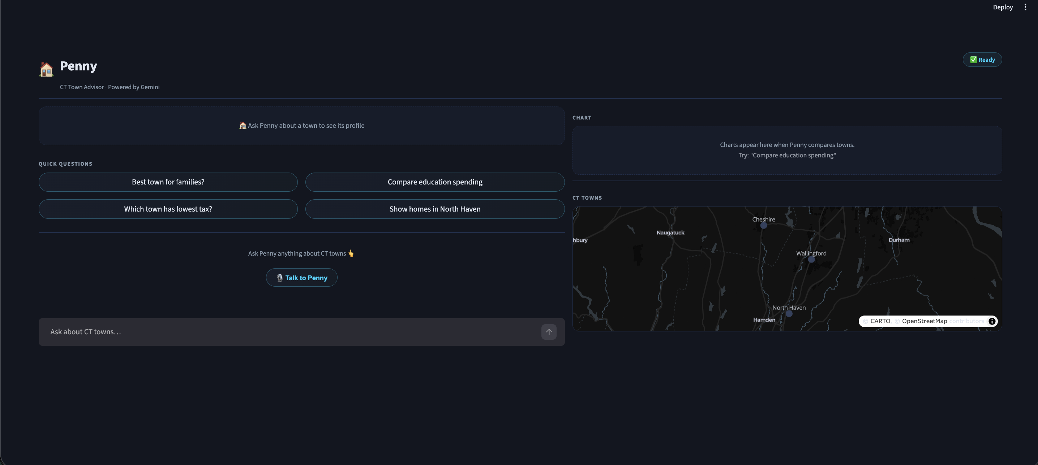This screenshot has height=465, width=1038.
Task: Focus the 'Ask about CT towns' input field
Action: click(290, 332)
